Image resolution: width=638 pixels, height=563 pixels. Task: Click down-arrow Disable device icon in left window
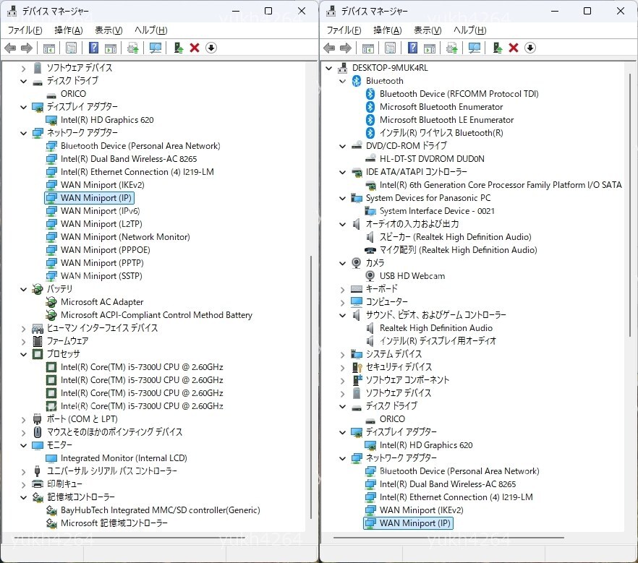210,48
